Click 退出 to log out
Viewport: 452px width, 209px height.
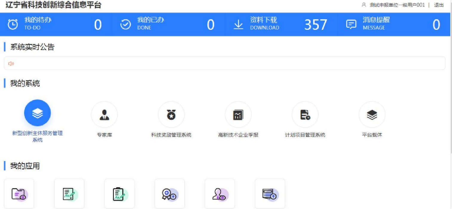pyautogui.click(x=439, y=5)
